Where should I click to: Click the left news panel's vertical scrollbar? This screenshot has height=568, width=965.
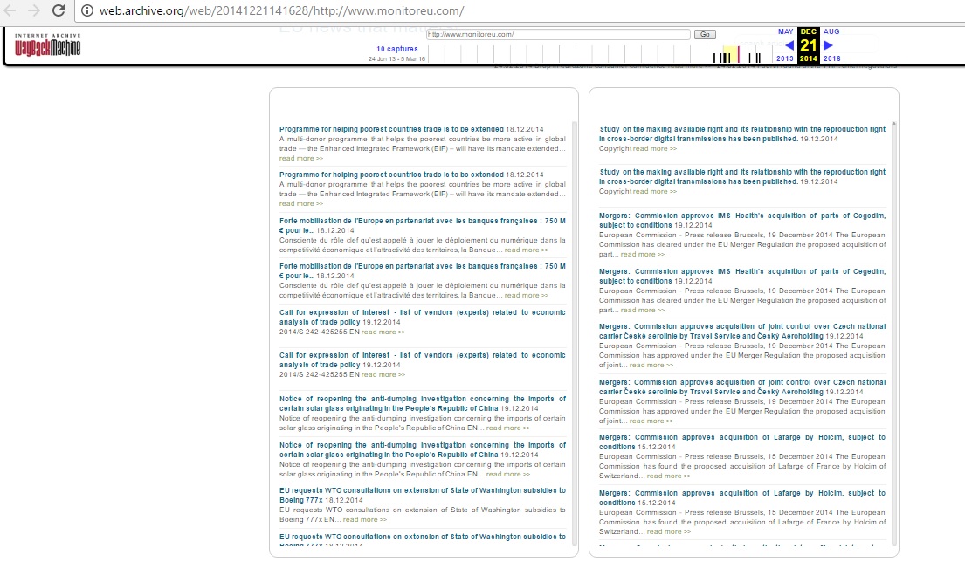tap(574, 332)
